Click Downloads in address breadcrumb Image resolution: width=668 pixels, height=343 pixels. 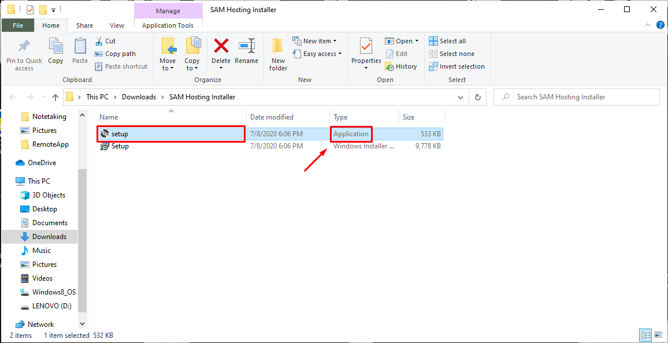tap(139, 97)
